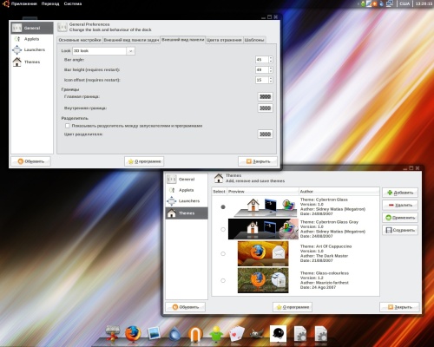This screenshot has width=434, height=347.
Task: Select the Cybertron Glass Gray theme radio
Action: click(223, 229)
